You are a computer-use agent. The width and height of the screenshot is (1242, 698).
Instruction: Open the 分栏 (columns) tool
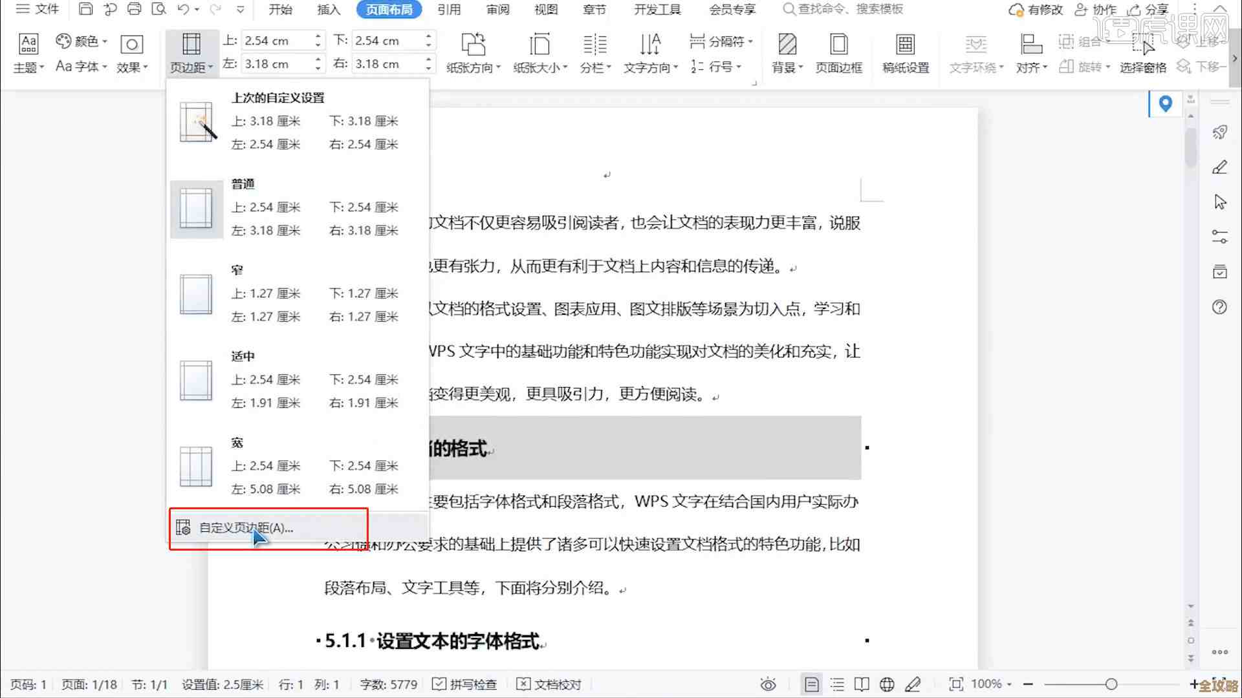point(594,53)
